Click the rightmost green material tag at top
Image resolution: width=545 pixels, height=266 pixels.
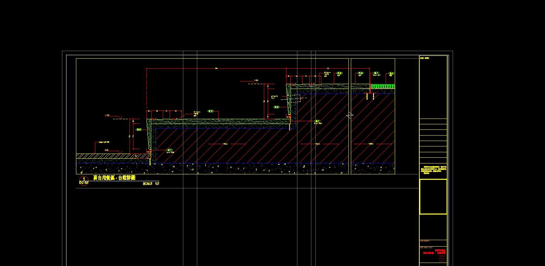click(x=391, y=73)
